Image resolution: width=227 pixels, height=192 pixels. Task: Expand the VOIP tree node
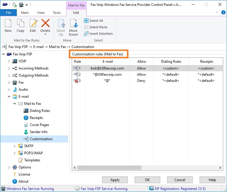9,61
